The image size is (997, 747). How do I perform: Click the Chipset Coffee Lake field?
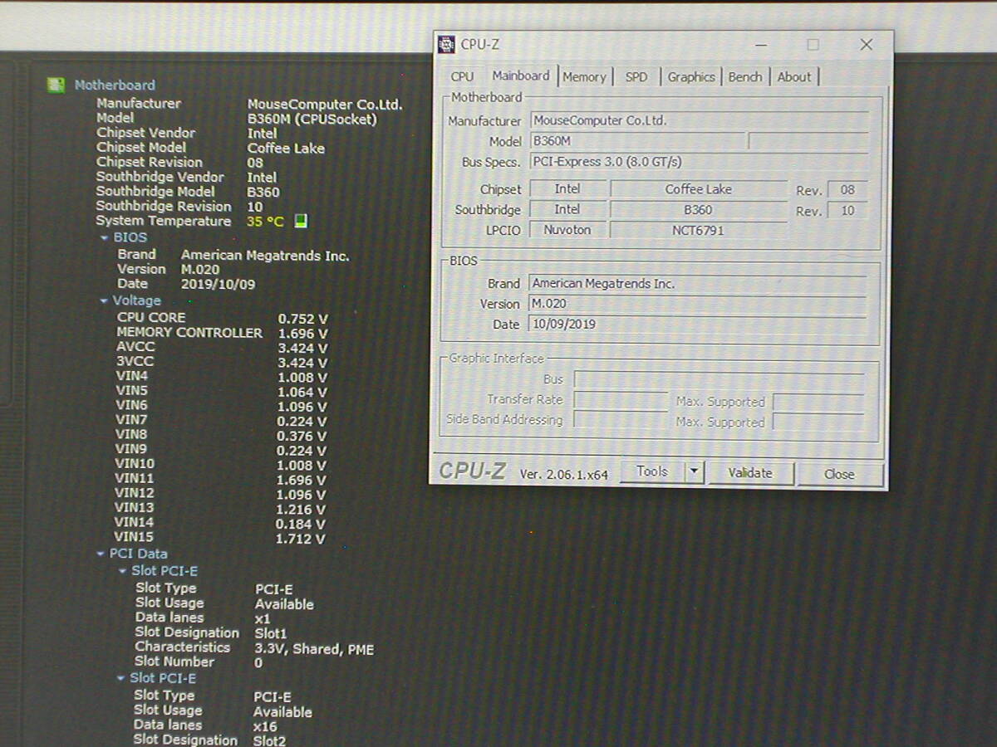(x=699, y=189)
